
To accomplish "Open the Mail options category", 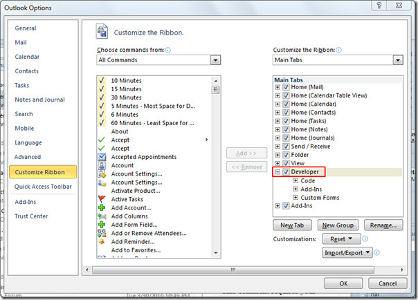I will (x=21, y=43).
